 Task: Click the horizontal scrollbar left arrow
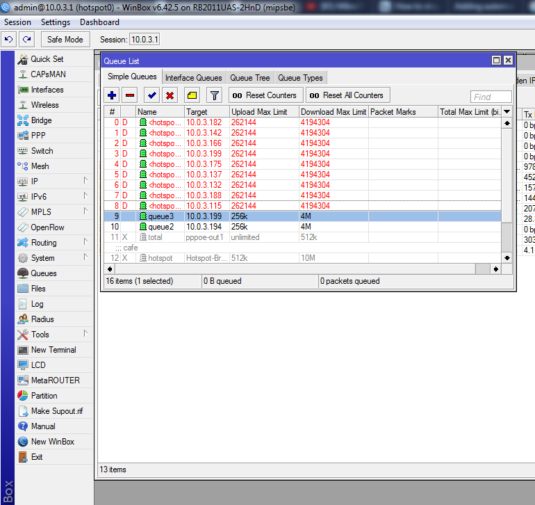110,269
